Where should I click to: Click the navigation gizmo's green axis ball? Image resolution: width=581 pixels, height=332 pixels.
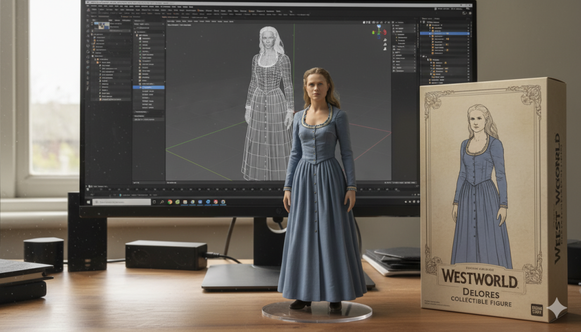point(373,33)
